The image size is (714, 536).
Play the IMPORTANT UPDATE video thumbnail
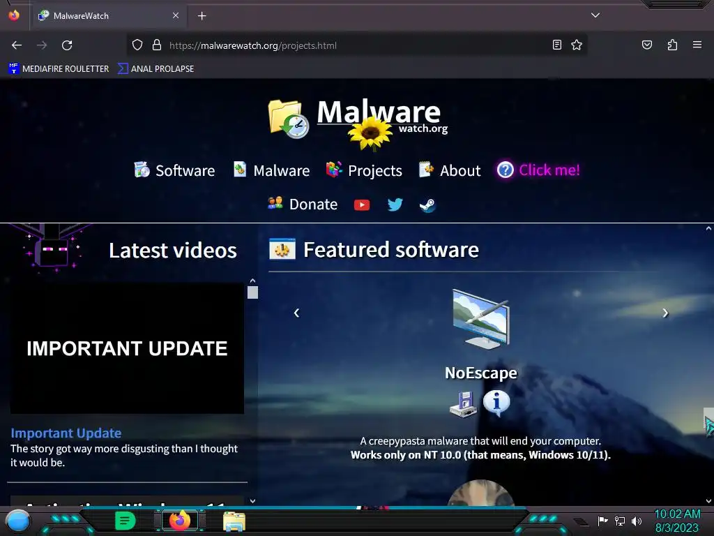click(127, 349)
